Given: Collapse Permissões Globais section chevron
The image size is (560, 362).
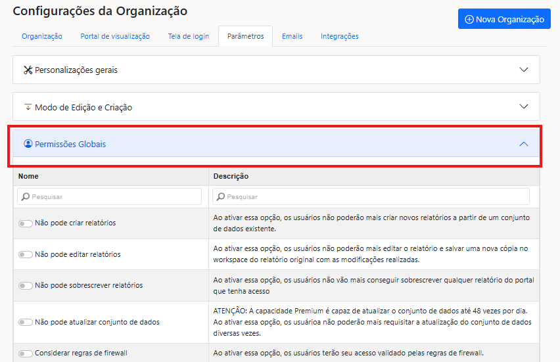Looking at the screenshot, I should 524,144.
